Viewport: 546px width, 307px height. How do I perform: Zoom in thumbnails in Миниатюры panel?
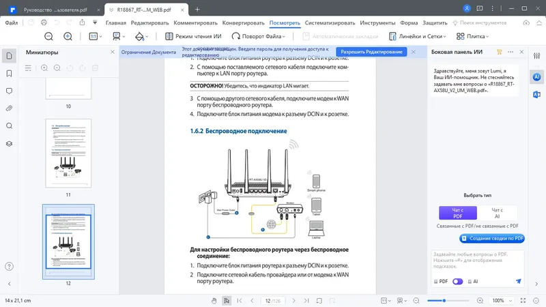[x=44, y=68]
